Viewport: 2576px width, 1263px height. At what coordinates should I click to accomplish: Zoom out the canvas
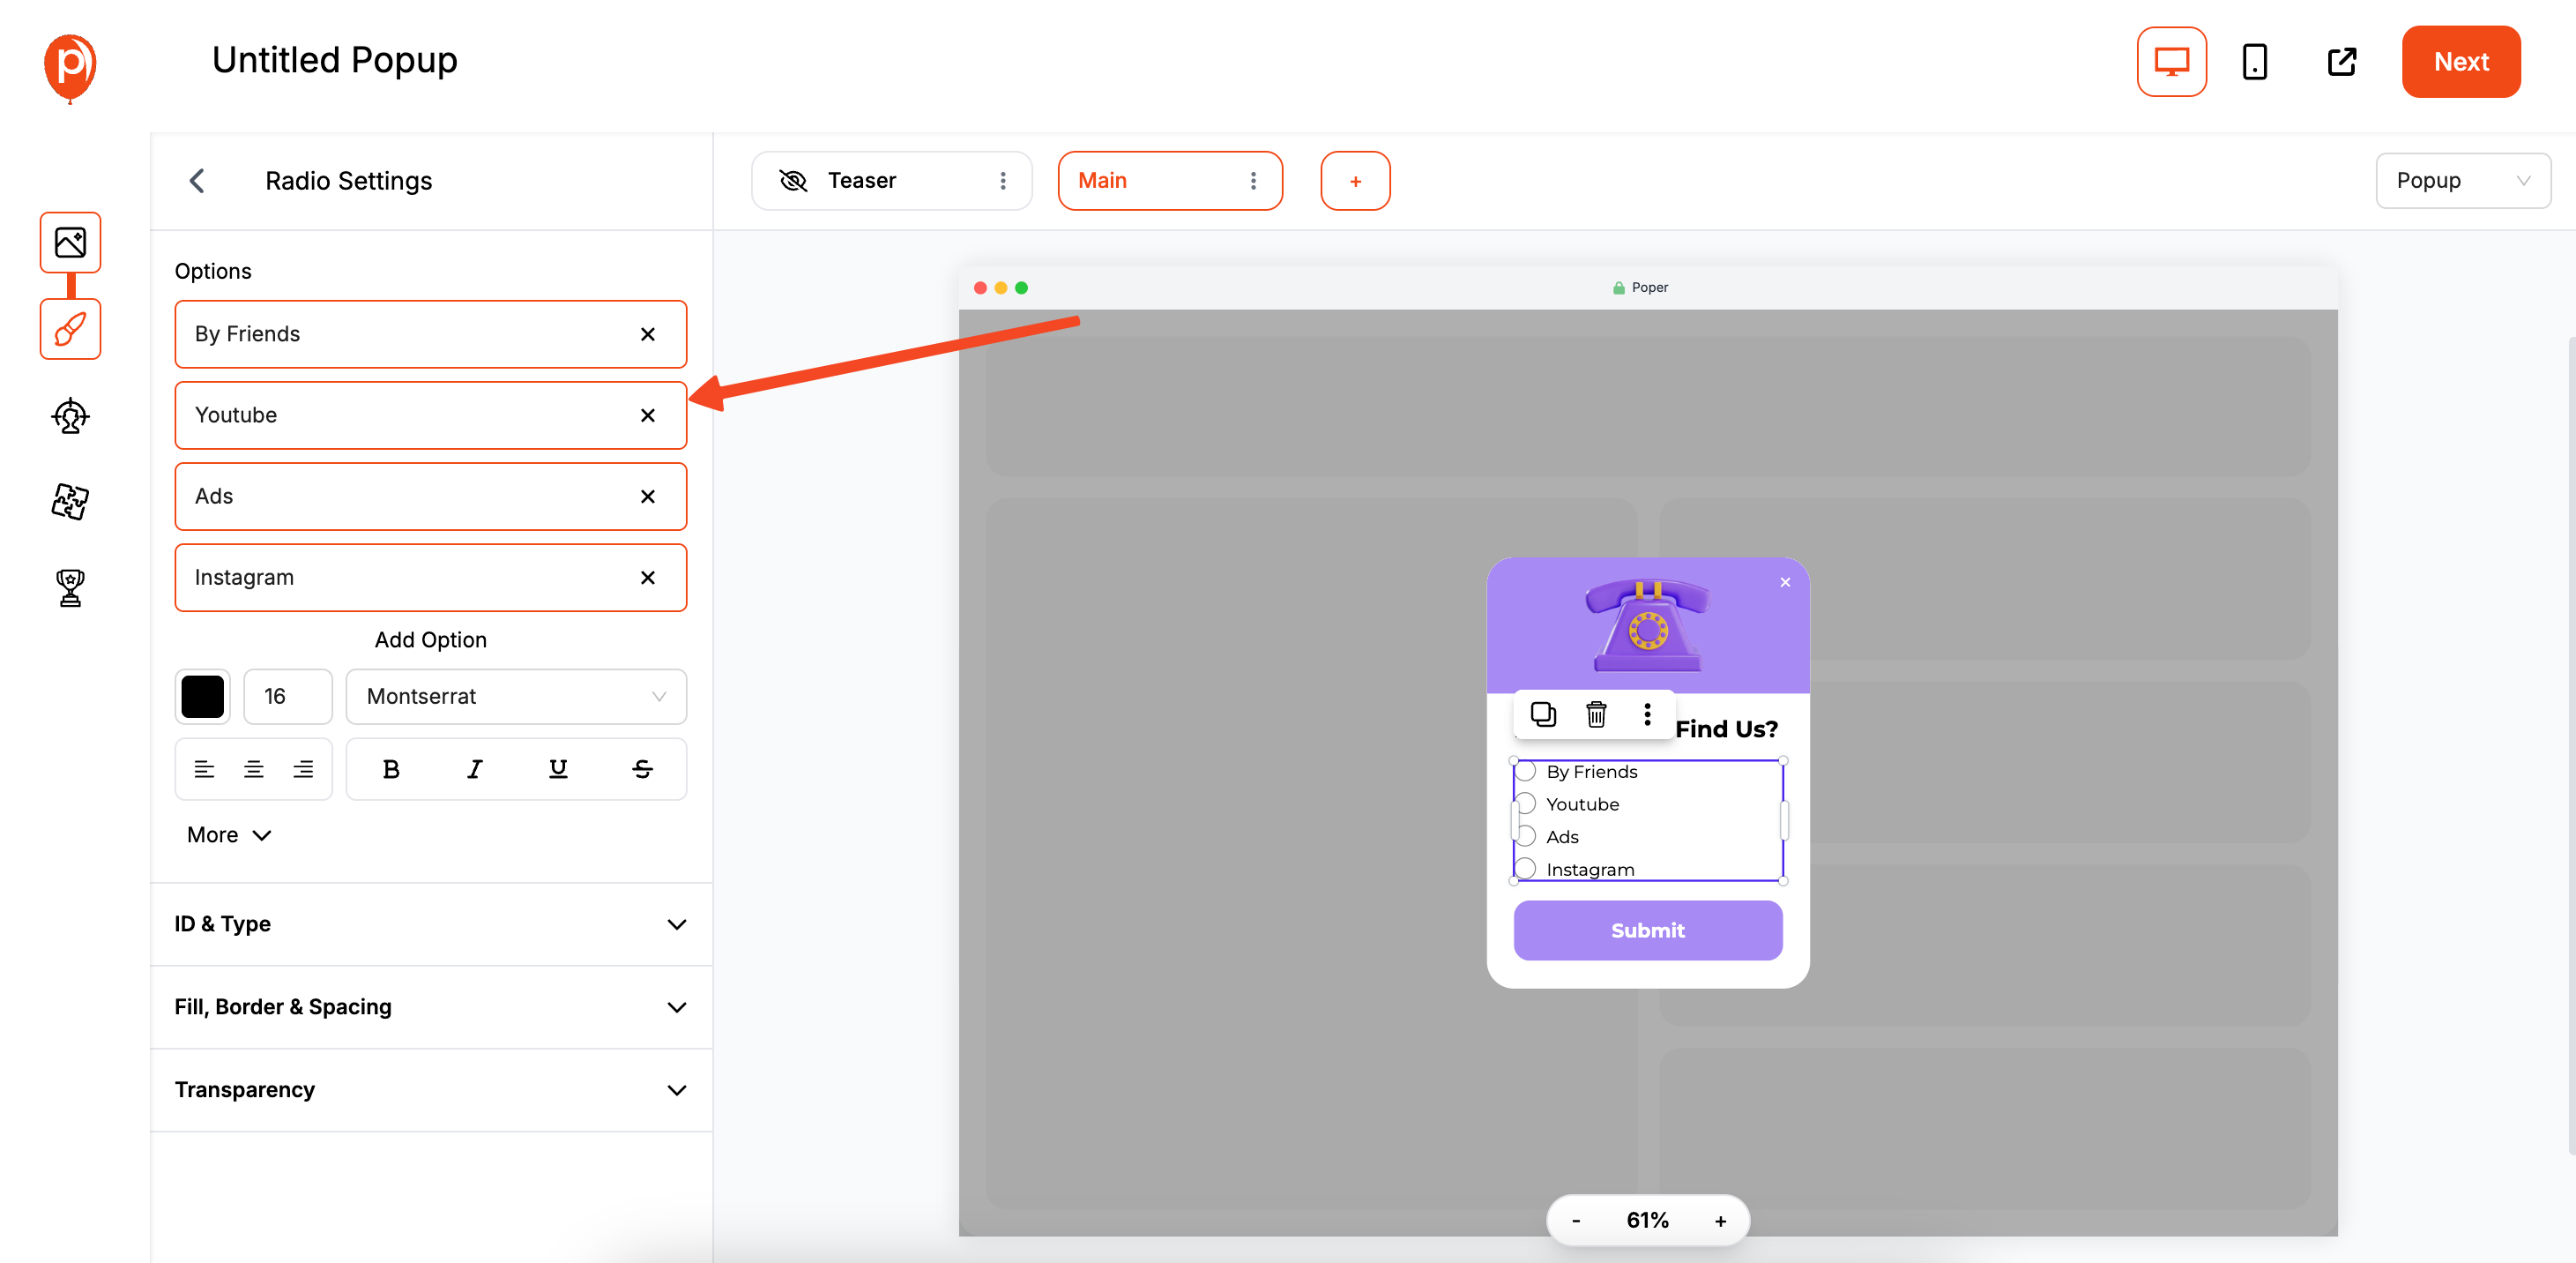[x=1576, y=1221]
